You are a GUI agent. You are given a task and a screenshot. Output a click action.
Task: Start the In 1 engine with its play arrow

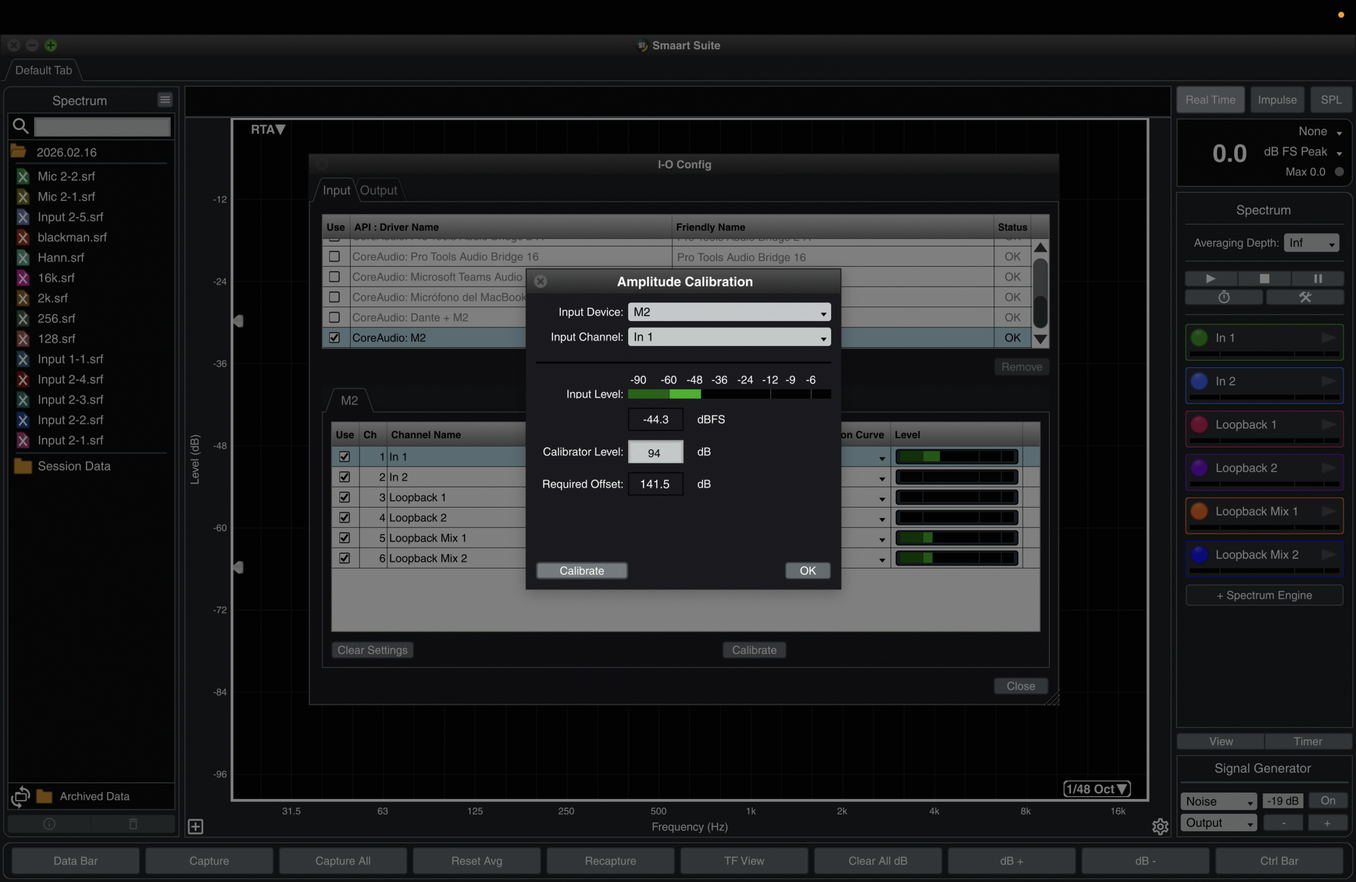[x=1328, y=338]
